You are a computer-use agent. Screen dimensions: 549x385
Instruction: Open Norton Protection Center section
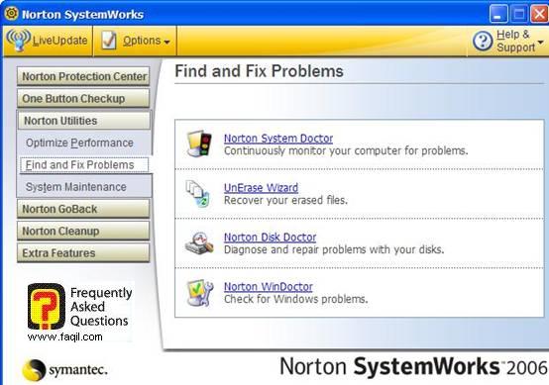[83, 76]
